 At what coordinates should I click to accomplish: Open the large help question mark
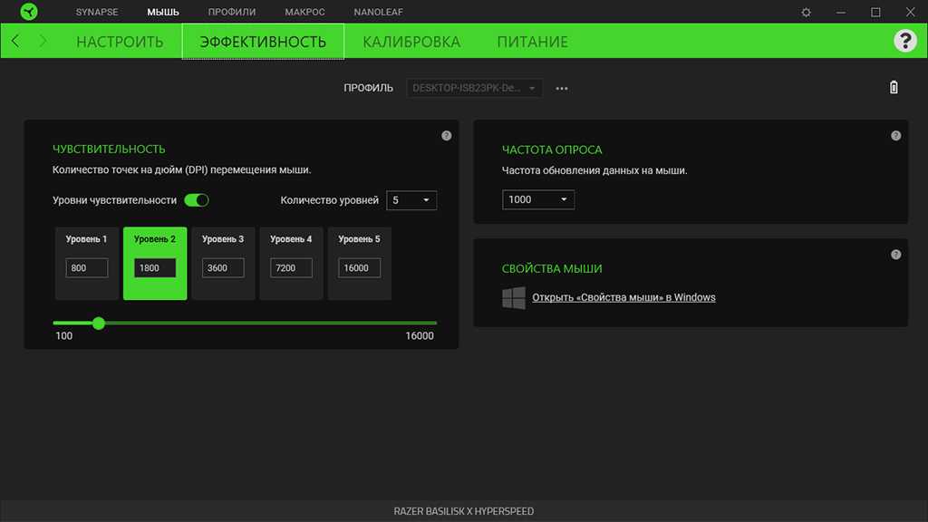point(904,41)
